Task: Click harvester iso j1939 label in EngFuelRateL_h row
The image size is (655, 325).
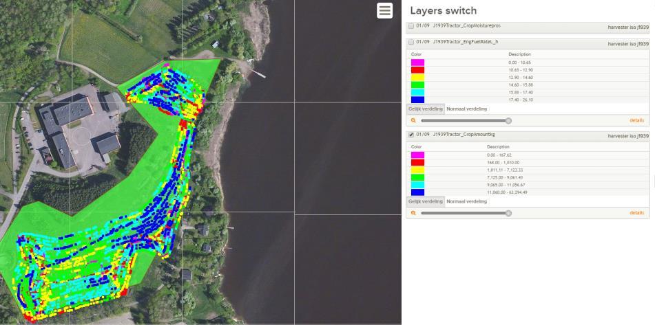Action: (x=628, y=43)
